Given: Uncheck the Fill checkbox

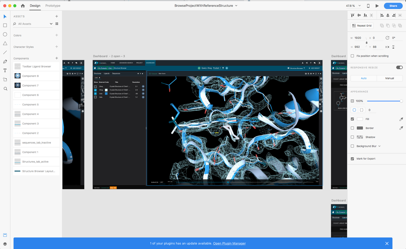Looking at the screenshot, I should (x=352, y=119).
